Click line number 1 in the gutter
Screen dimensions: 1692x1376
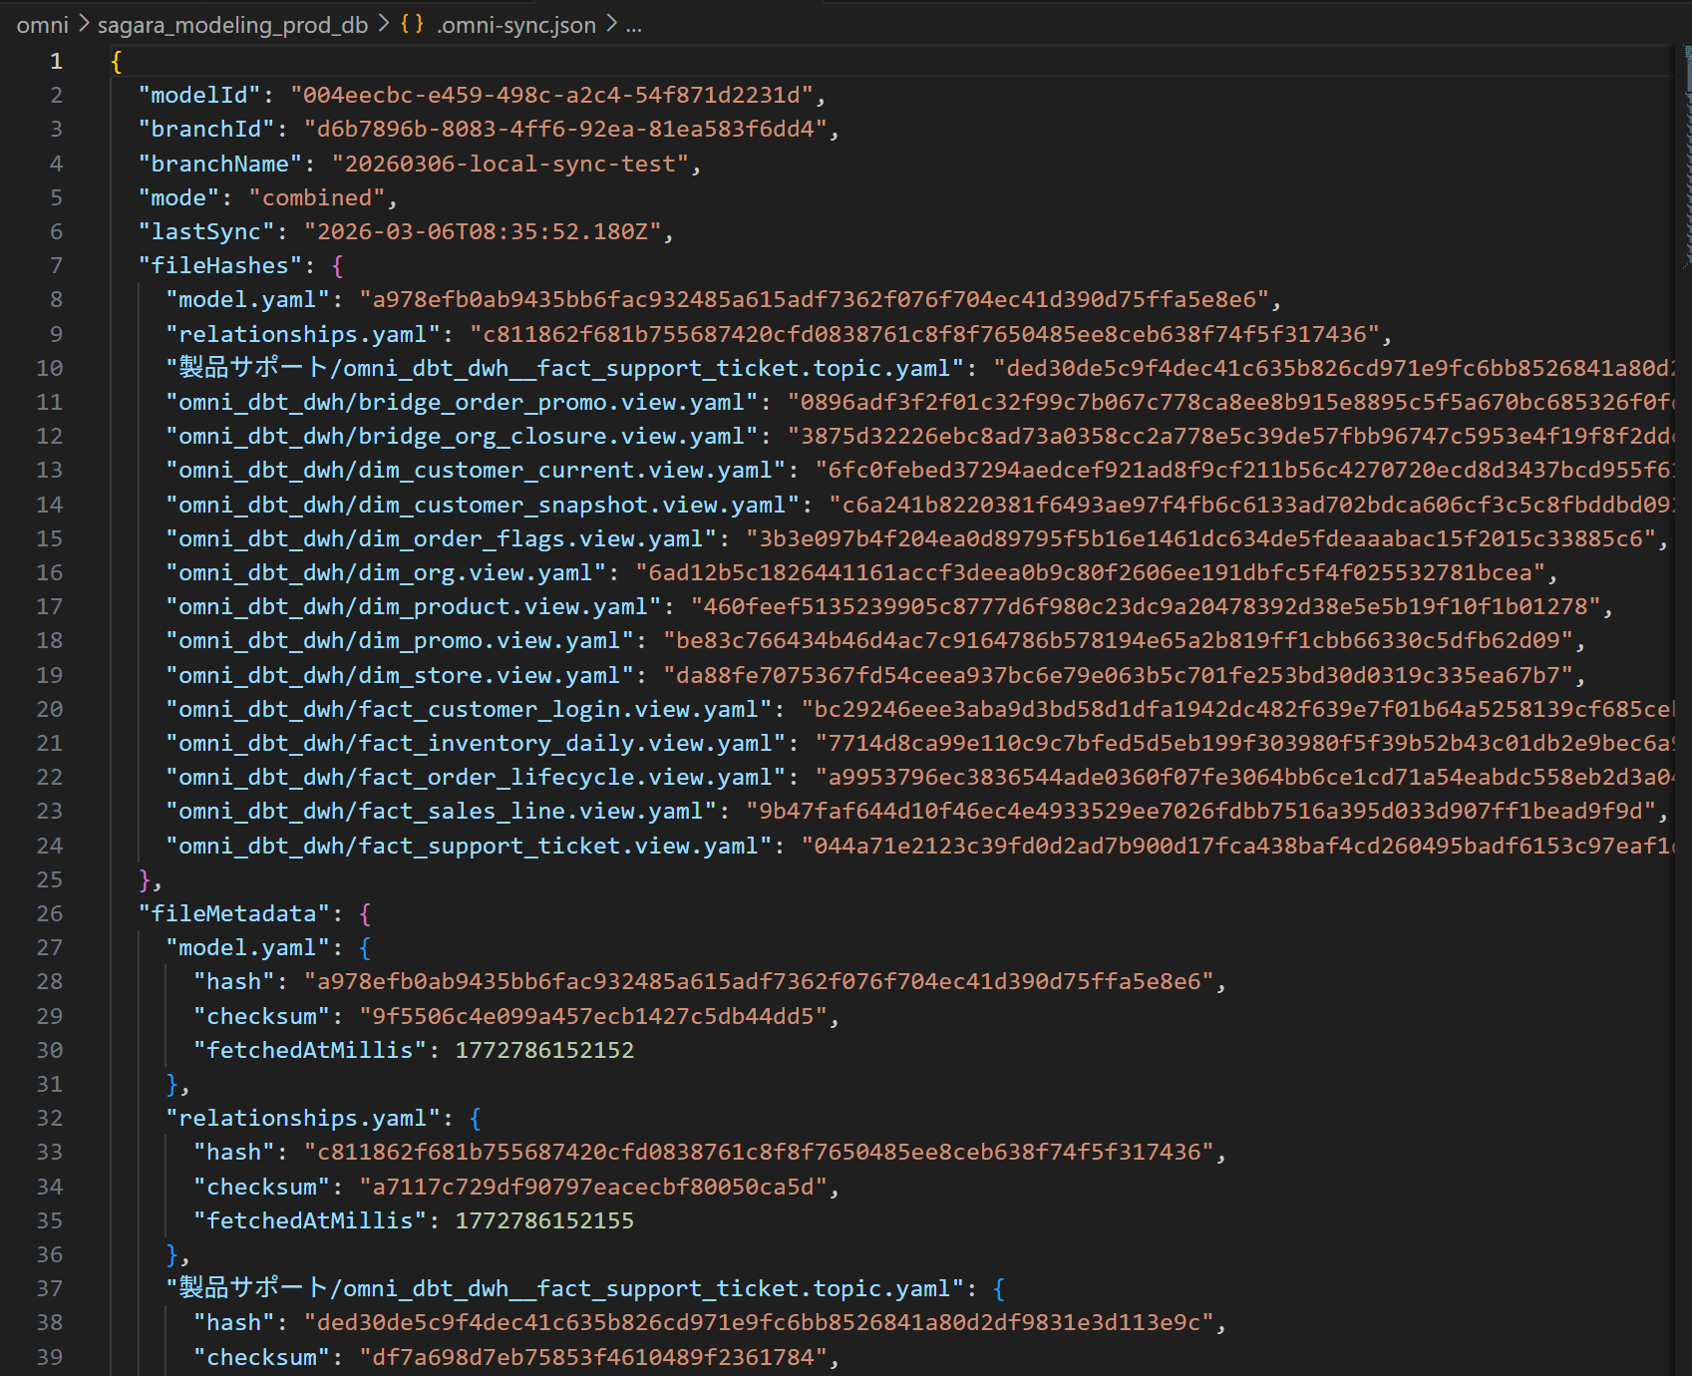point(56,62)
